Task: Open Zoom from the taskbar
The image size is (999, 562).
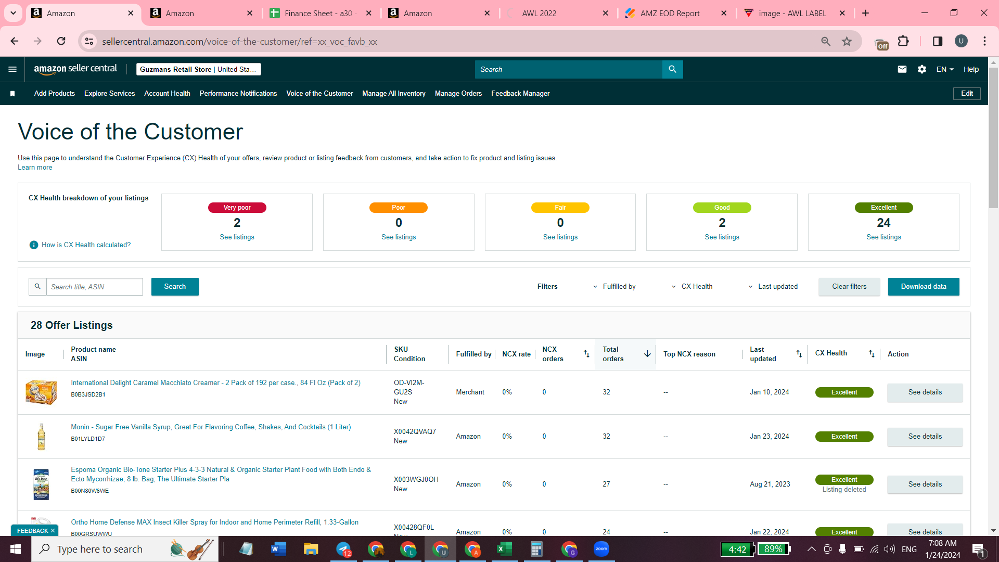Action: point(601,549)
